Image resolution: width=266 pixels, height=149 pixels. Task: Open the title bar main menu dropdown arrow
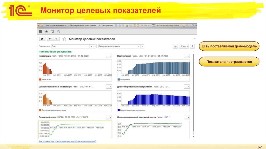tap(42, 25)
